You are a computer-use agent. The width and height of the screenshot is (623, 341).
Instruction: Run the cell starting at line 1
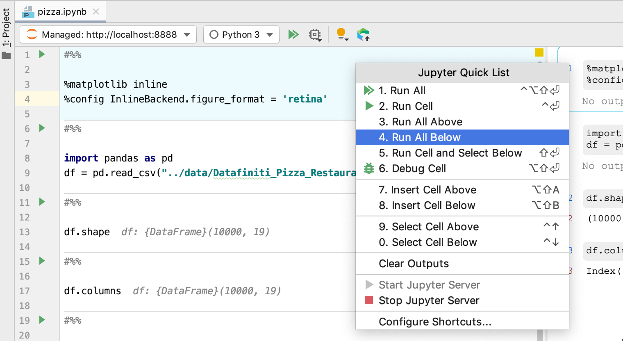42,54
